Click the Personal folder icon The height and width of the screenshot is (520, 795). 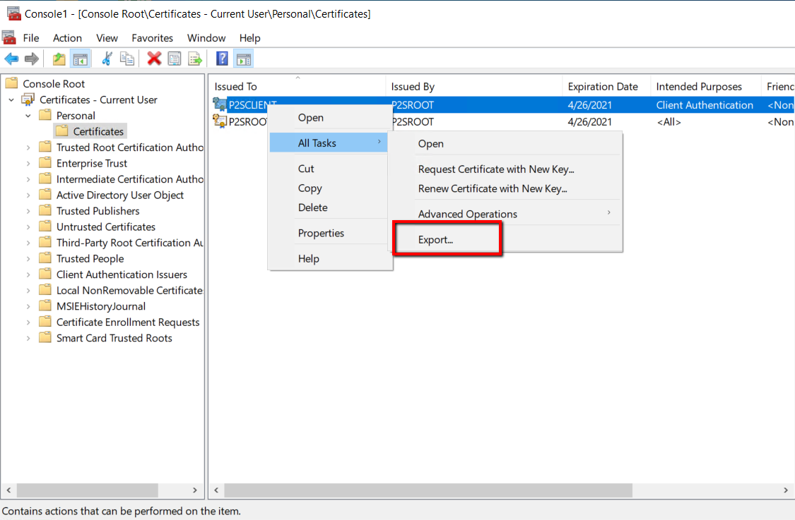click(45, 115)
